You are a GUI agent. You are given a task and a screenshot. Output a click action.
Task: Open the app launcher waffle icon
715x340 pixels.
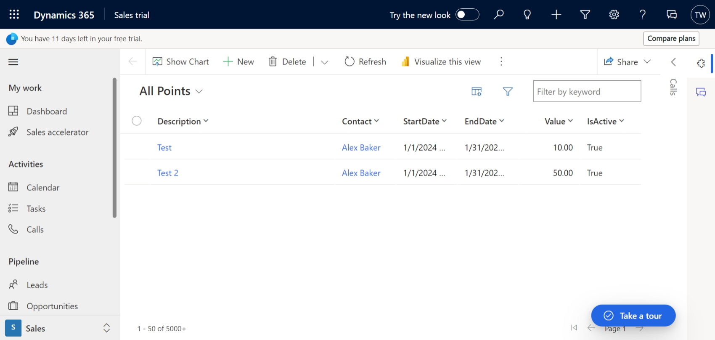[x=14, y=15]
